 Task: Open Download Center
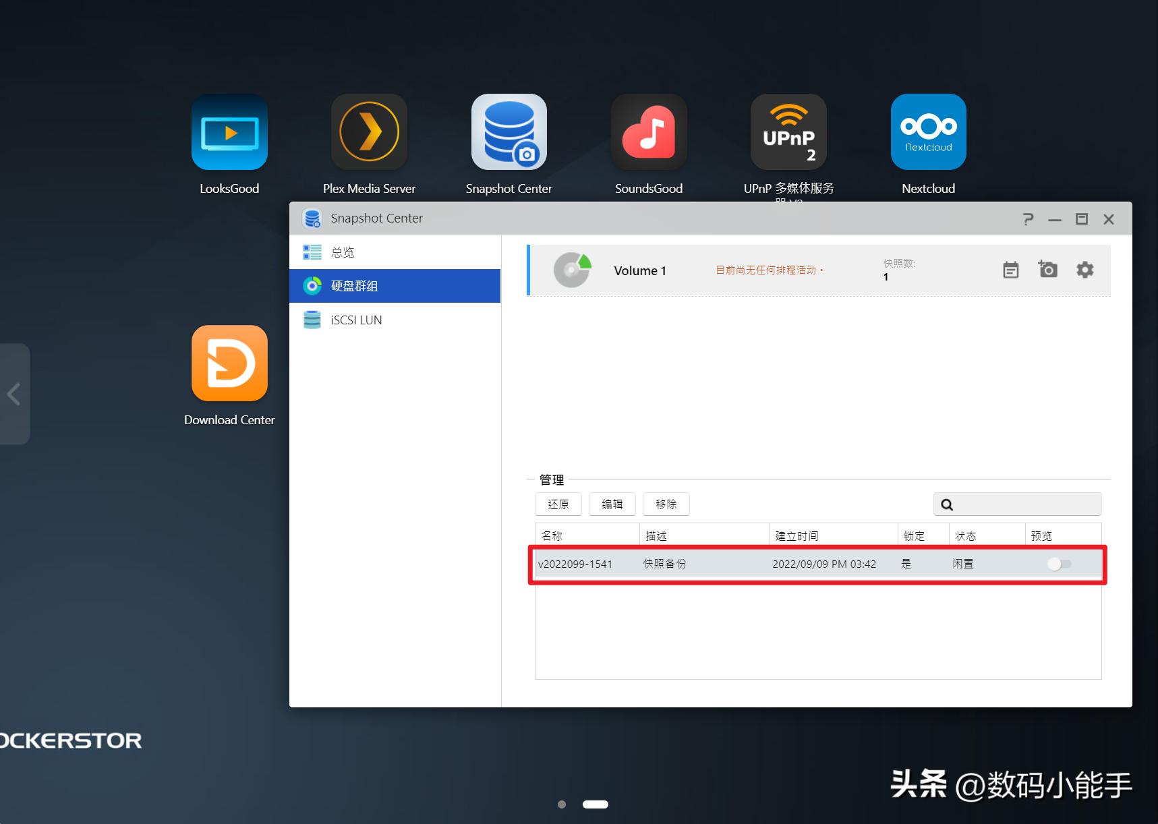click(x=229, y=363)
